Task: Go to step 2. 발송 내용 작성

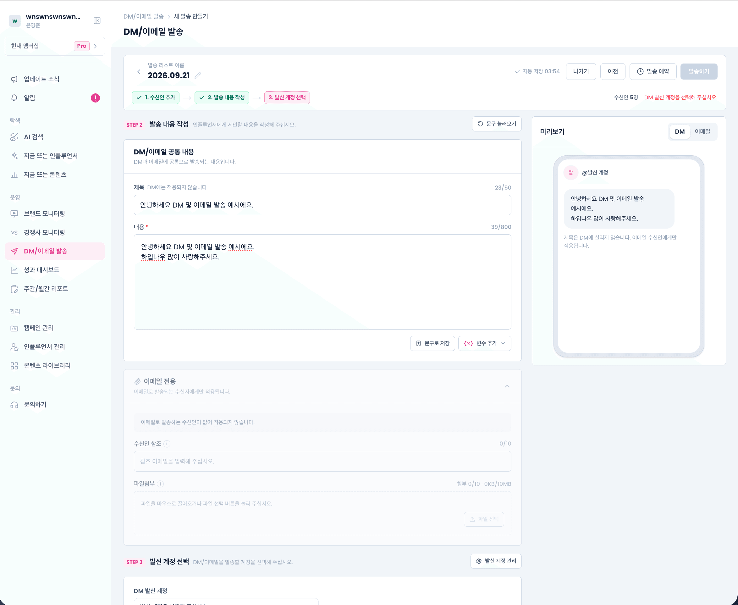Action: [x=222, y=97]
